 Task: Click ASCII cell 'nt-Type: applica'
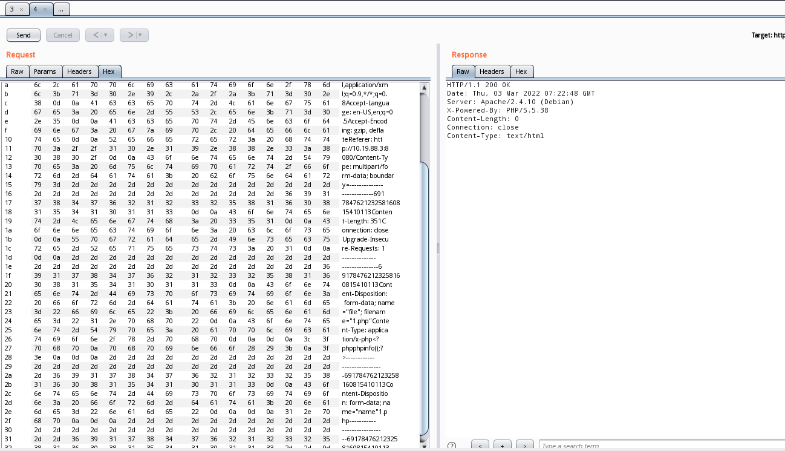[365, 330]
